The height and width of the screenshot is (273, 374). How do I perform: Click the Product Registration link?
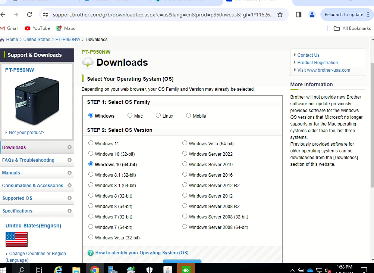tap(317, 63)
